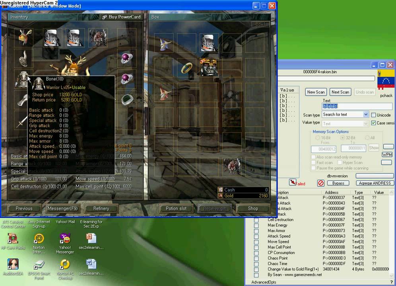396x286 pixels.
Task: Select the green gem ring in Inventory
Action: click(127, 99)
